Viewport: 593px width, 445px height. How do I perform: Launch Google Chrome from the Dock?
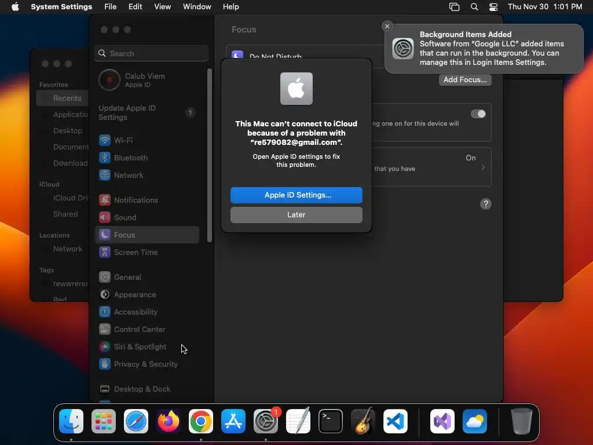coord(201,421)
